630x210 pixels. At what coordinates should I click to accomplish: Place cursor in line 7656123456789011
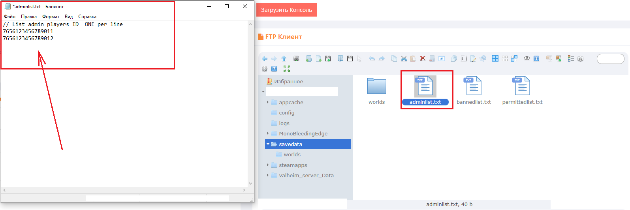(x=28, y=31)
